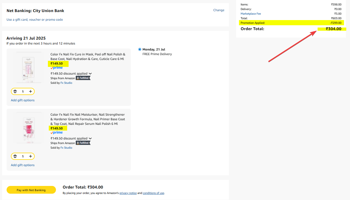Open Fx Studio seller link under Cure in Mask
The image size is (350, 200).
coord(66,83)
